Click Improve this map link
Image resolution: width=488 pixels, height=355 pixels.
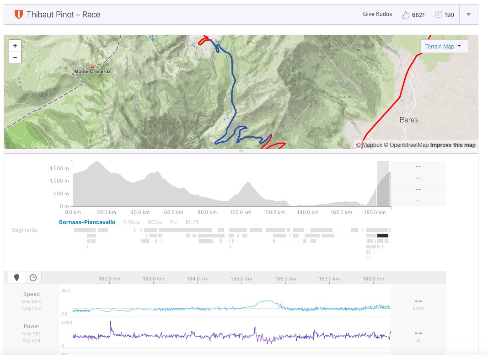coord(453,145)
